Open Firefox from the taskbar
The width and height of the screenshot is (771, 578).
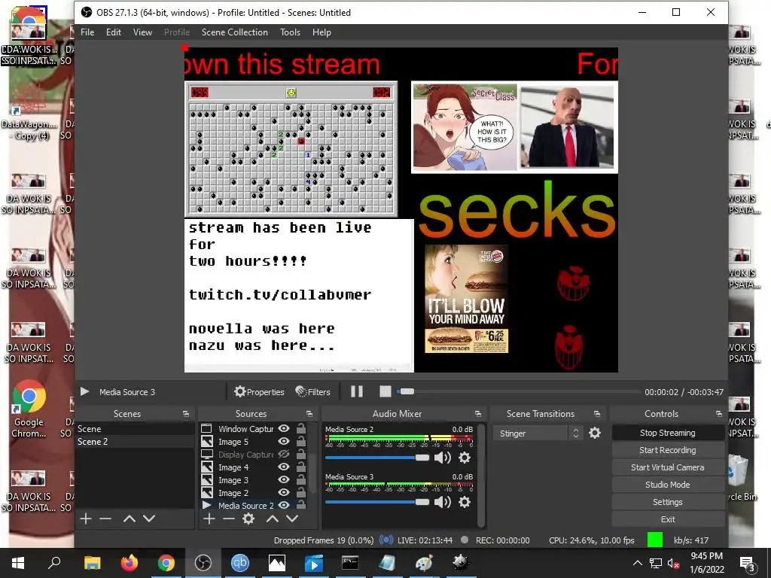(130, 563)
